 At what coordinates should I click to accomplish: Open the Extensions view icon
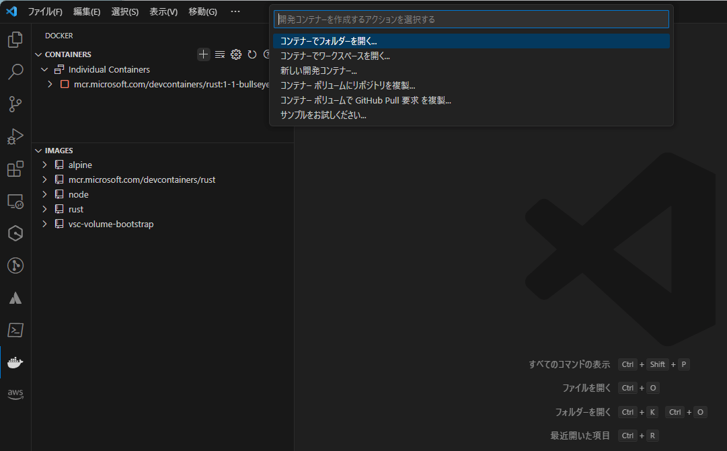15,169
